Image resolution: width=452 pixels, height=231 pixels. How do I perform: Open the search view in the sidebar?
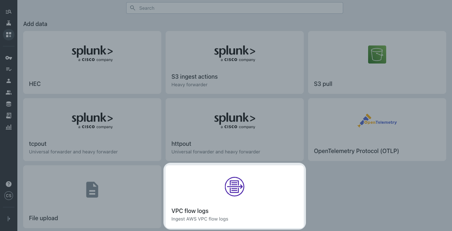click(8, 11)
